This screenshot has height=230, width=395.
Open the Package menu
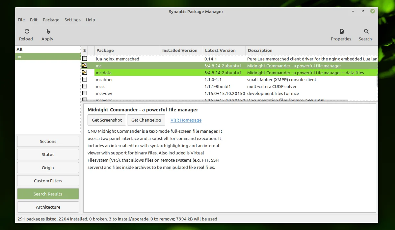point(51,20)
